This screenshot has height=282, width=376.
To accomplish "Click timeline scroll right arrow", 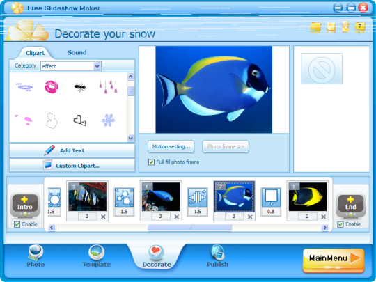I will (x=324, y=227).
